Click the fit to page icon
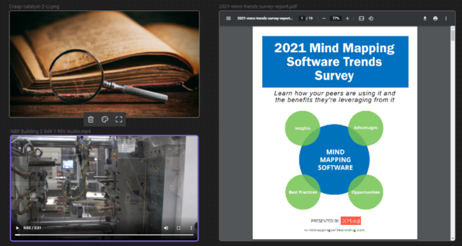 362,19
